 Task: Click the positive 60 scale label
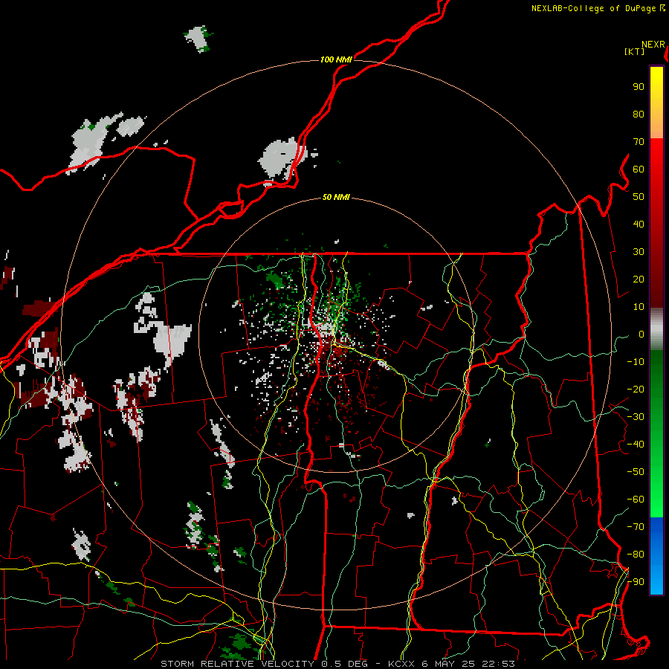(x=639, y=169)
